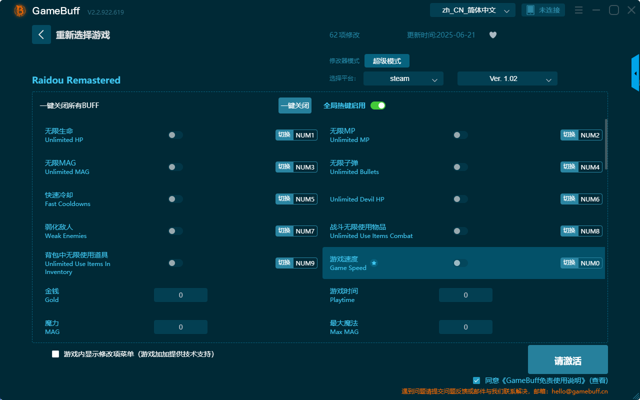Click the star icon beside Game Speed

pos(374,262)
